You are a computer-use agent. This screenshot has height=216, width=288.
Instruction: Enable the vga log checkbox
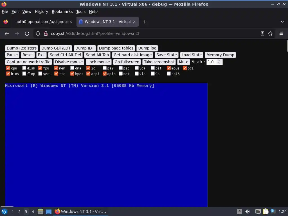point(136,68)
